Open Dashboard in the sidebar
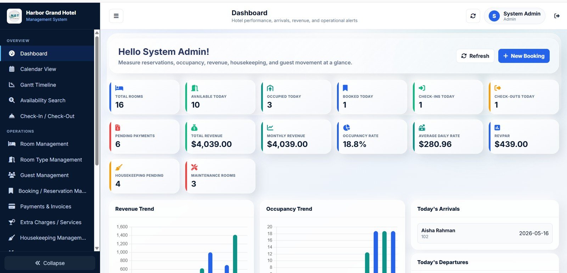The height and width of the screenshot is (273, 567). pyautogui.click(x=47, y=53)
